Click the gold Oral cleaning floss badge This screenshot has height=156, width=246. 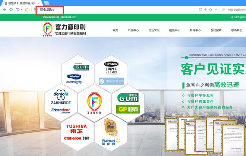(x=111, y=127)
